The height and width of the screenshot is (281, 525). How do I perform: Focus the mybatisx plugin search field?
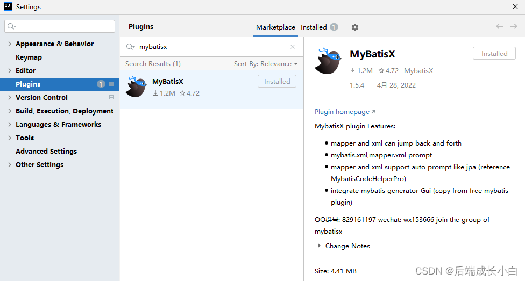click(211, 47)
